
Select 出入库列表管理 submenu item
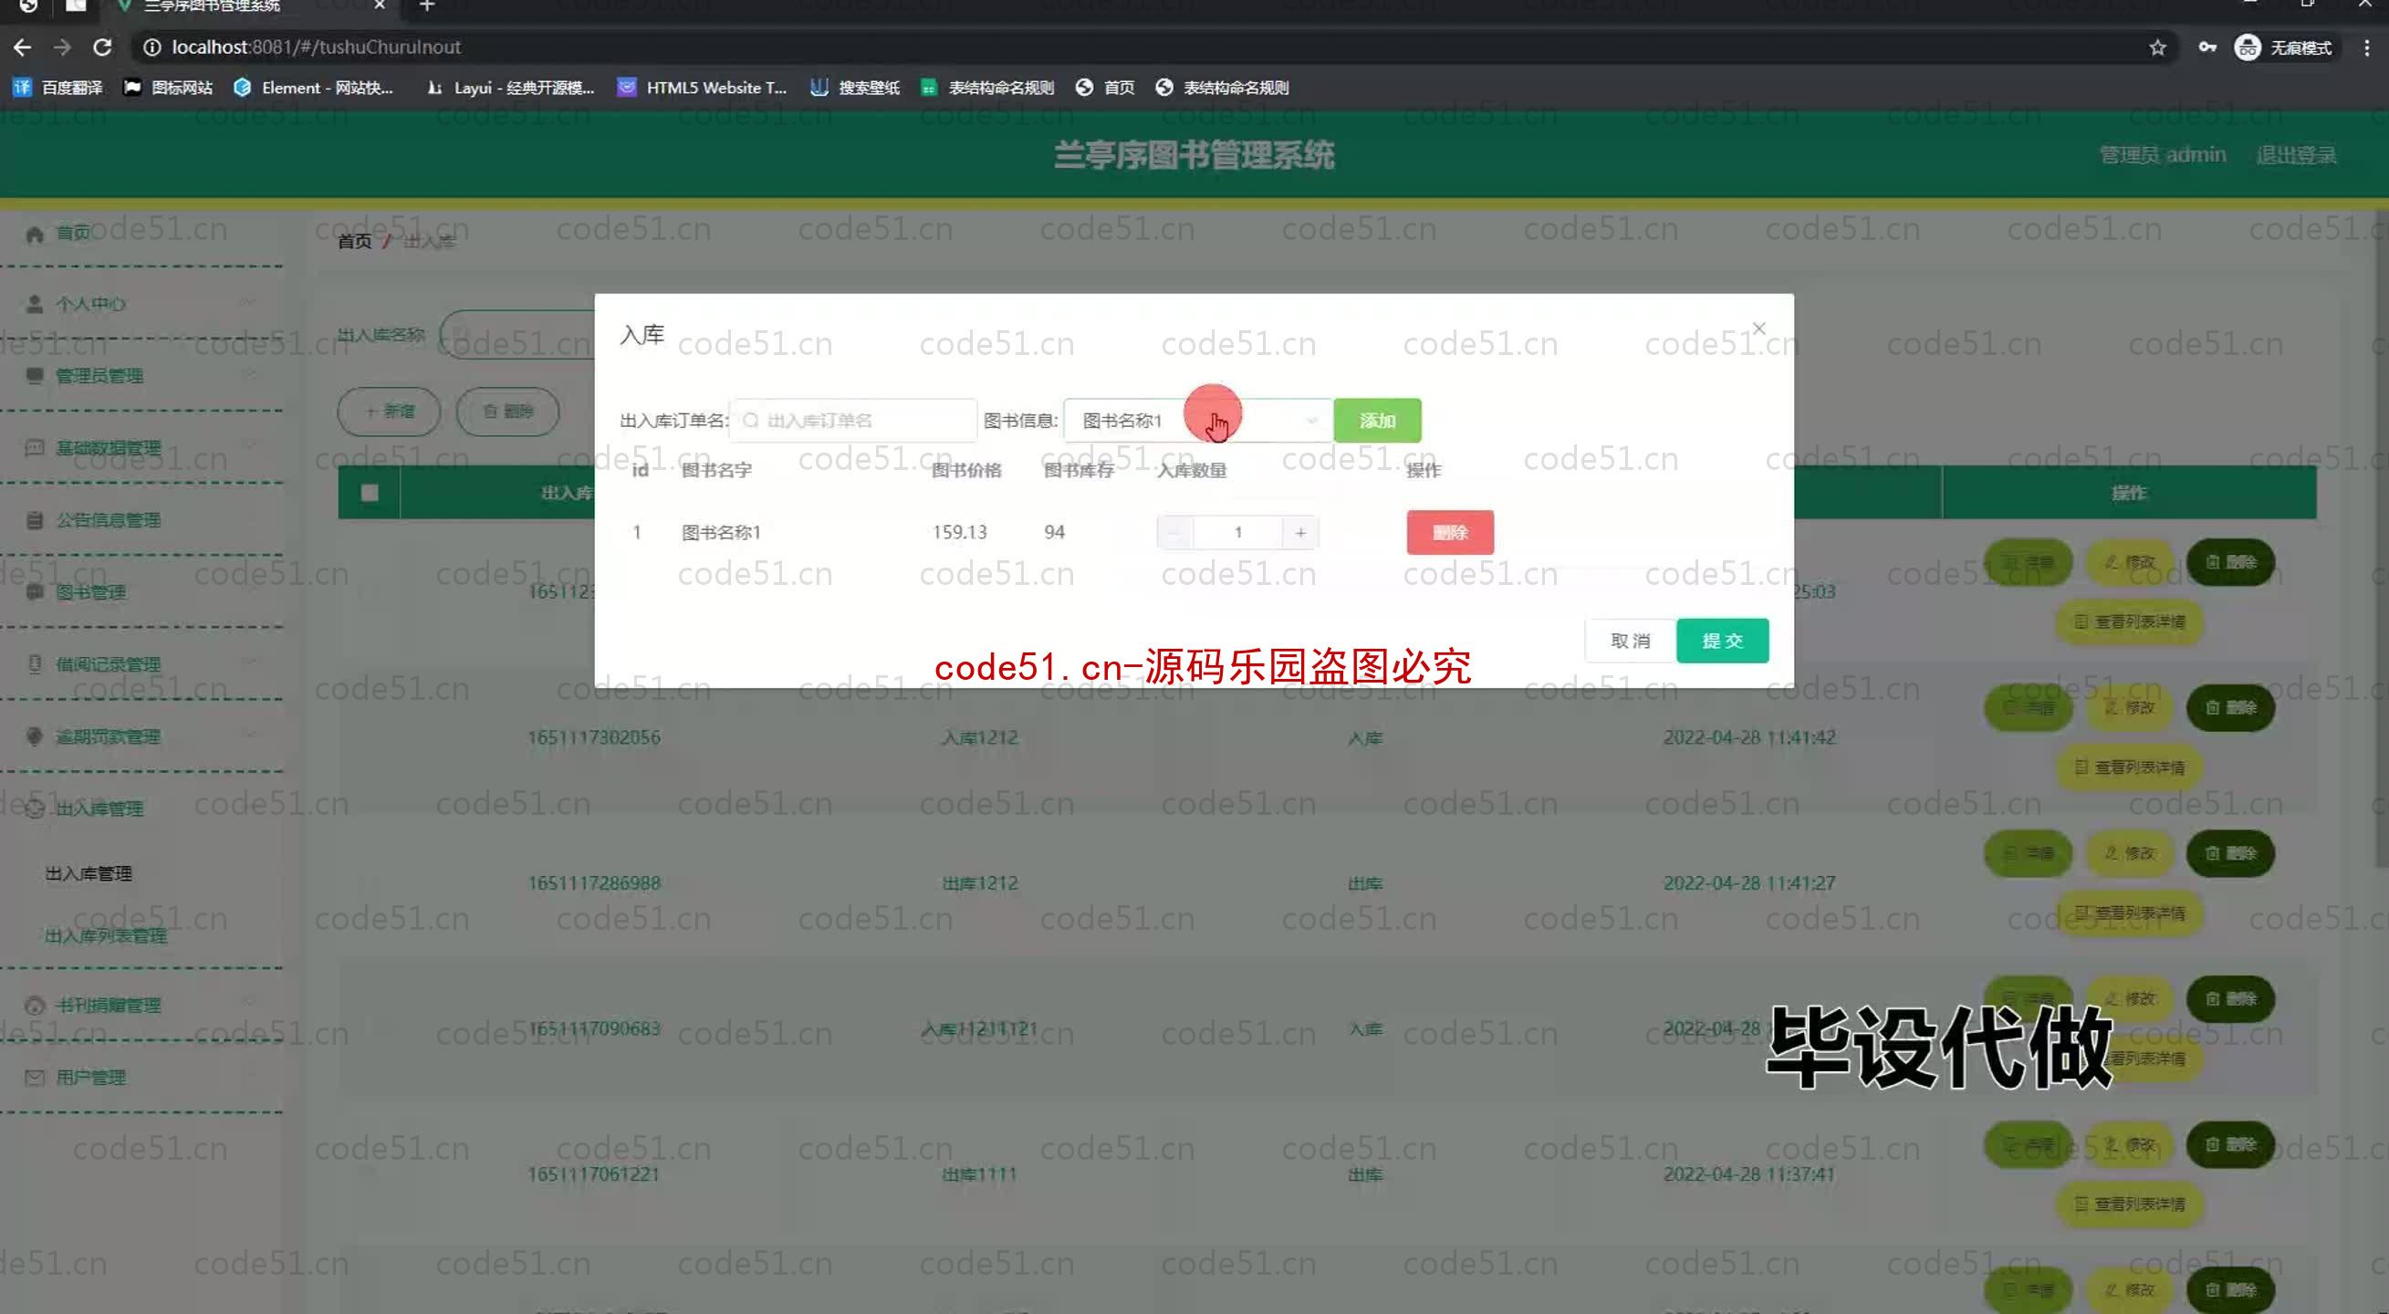coord(107,935)
